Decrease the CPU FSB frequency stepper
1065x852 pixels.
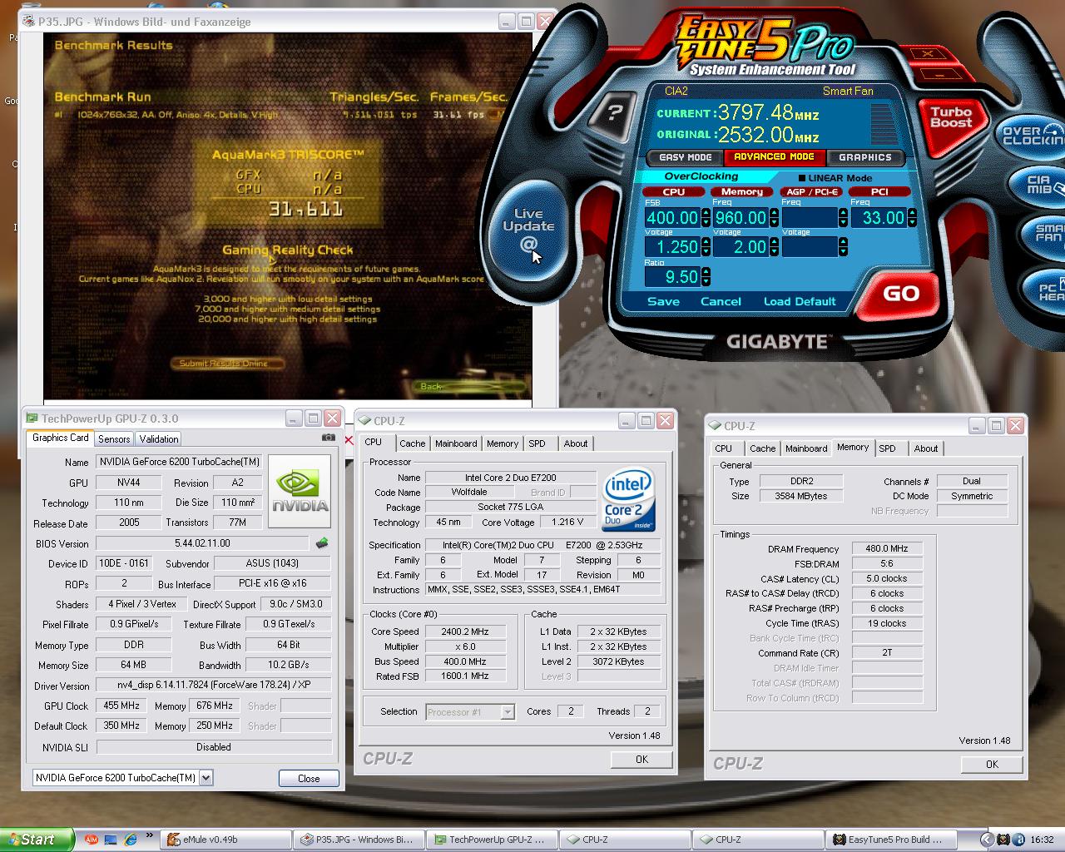point(706,223)
